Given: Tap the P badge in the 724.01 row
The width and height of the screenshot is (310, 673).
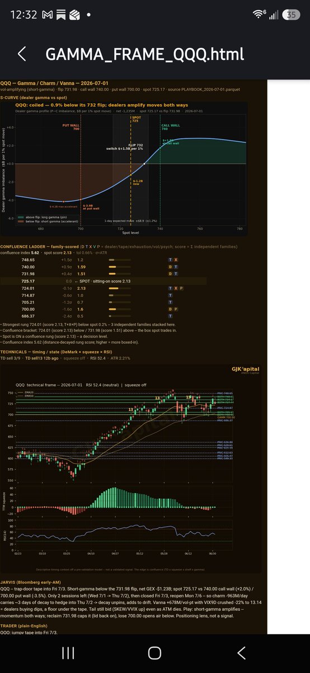Looking at the screenshot, I should [182, 288].
